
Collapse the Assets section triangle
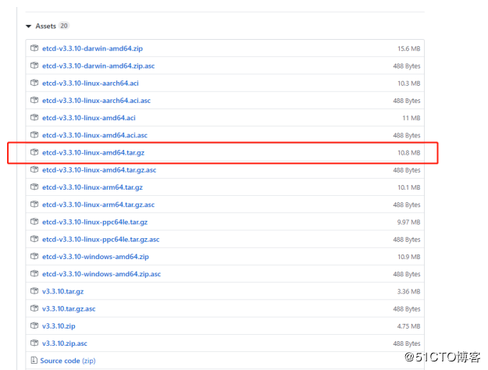click(x=29, y=26)
